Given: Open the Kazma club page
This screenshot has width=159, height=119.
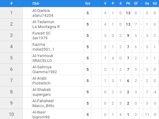Looking at the screenshot, I should [39, 45].
